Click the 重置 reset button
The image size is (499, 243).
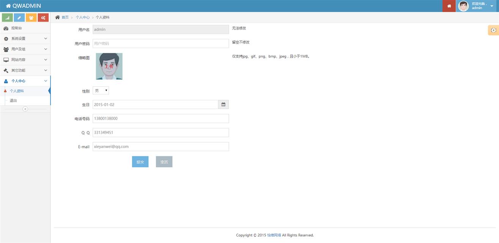164,162
